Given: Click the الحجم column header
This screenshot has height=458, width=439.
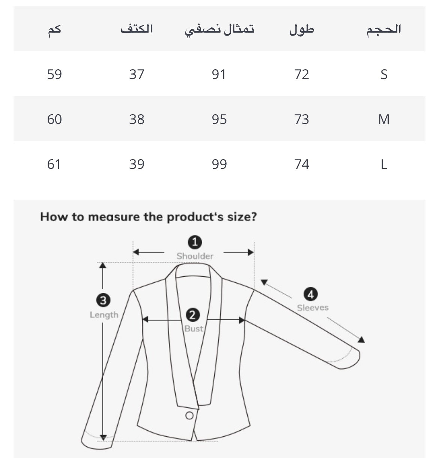Looking at the screenshot, I should click(383, 29).
